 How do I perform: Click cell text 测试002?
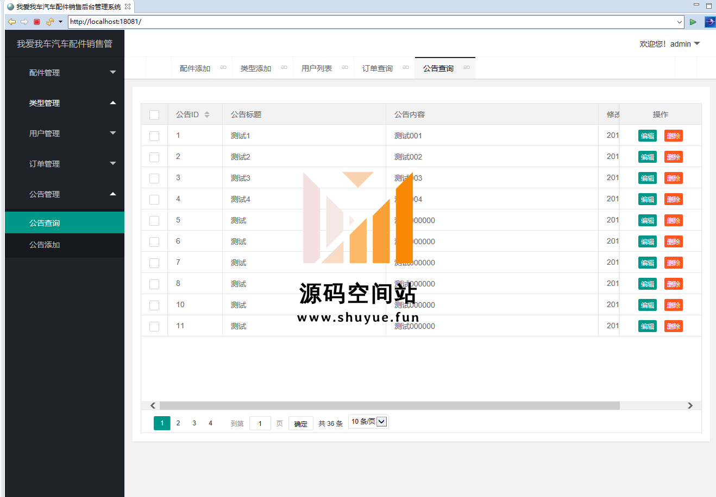pyautogui.click(x=408, y=157)
